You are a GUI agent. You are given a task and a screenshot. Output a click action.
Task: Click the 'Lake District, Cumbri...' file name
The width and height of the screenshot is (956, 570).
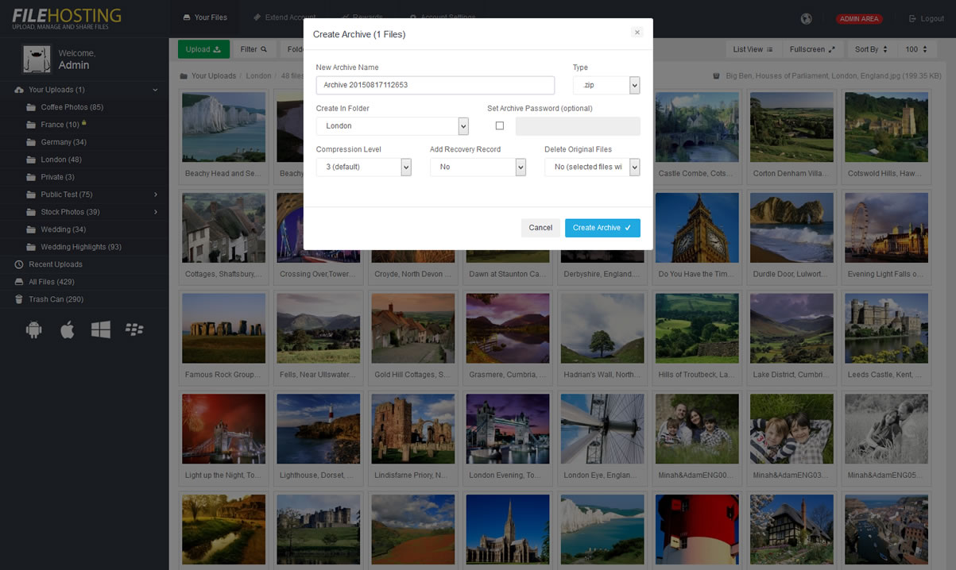[791, 375]
